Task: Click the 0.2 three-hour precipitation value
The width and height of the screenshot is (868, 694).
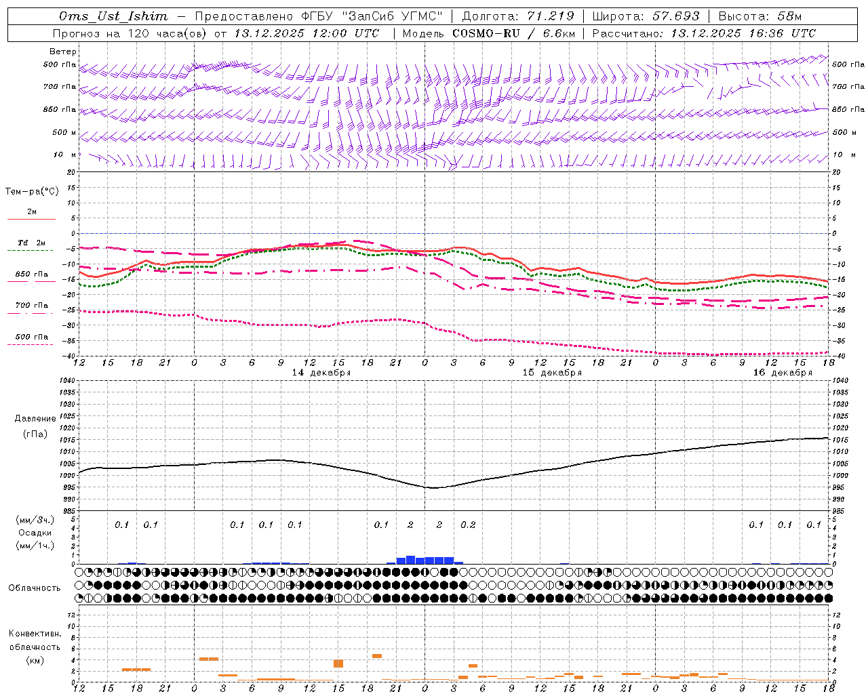Action: tap(468, 525)
